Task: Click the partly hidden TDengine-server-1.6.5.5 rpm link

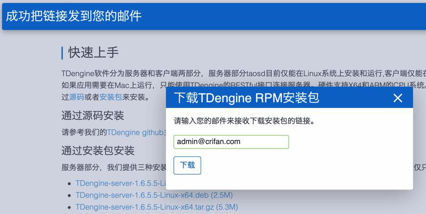Action: 121,183
